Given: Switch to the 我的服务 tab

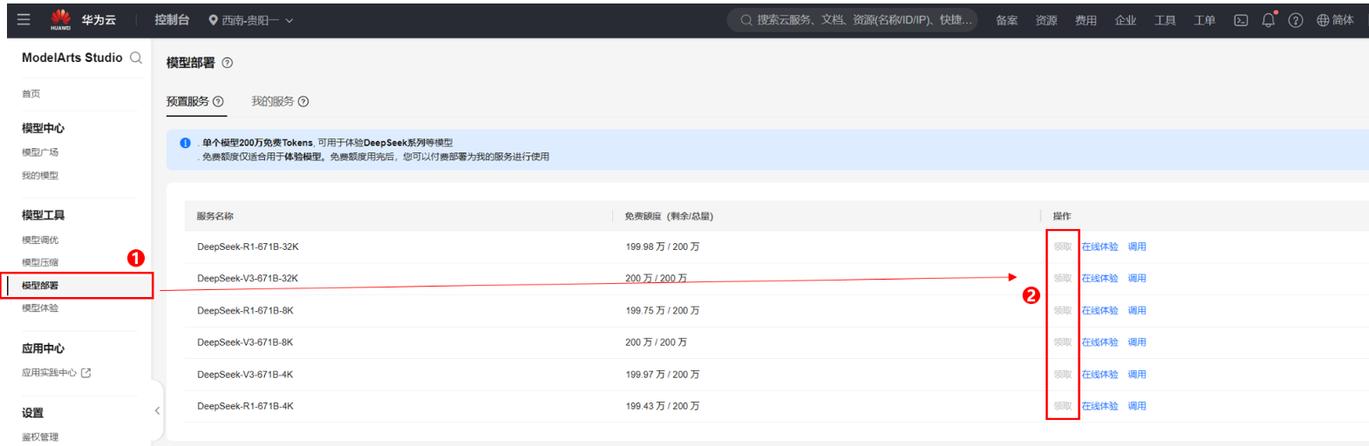Looking at the screenshot, I should point(273,102).
